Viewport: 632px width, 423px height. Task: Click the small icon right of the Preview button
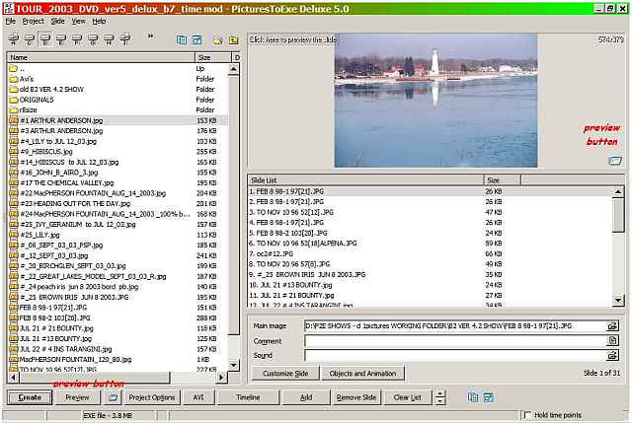tap(113, 396)
